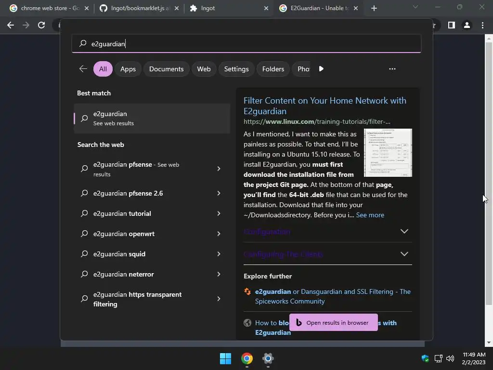493x370 pixels.
Task: Open Settings gear in taskbar
Action: 268,358
